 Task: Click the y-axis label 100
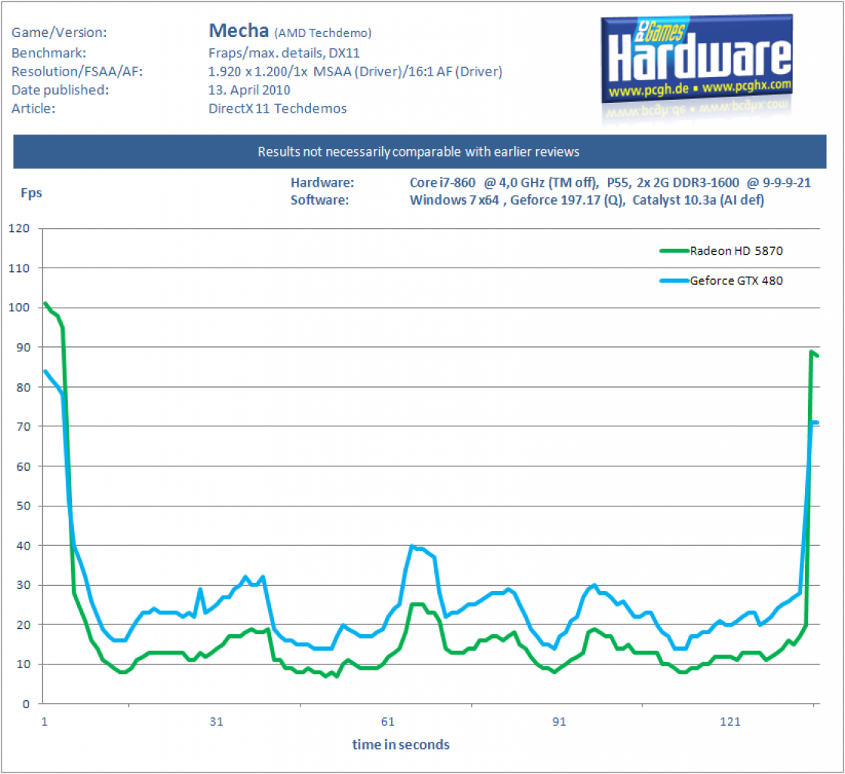coord(19,308)
